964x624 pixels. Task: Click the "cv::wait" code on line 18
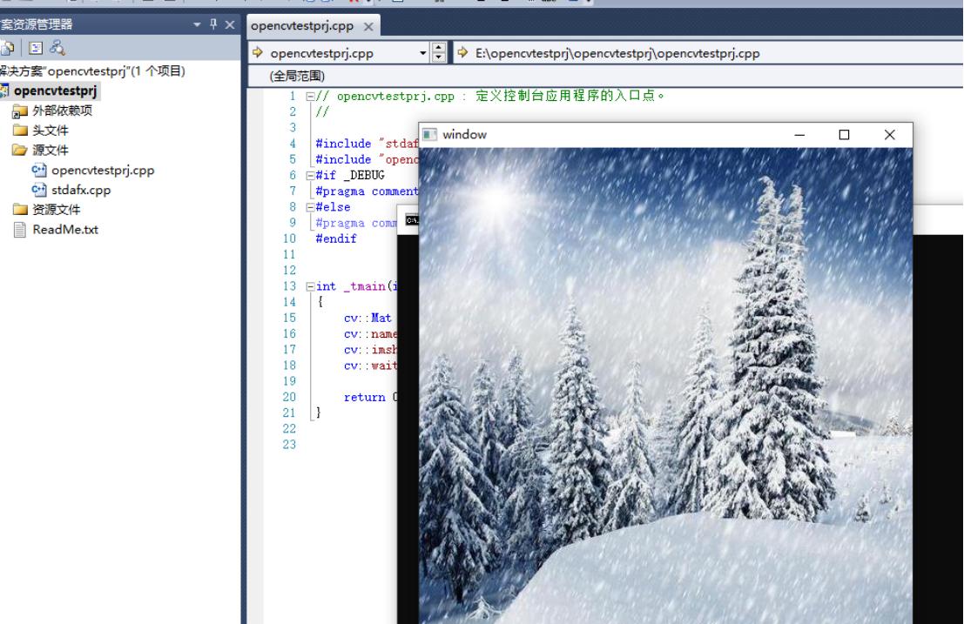point(371,366)
